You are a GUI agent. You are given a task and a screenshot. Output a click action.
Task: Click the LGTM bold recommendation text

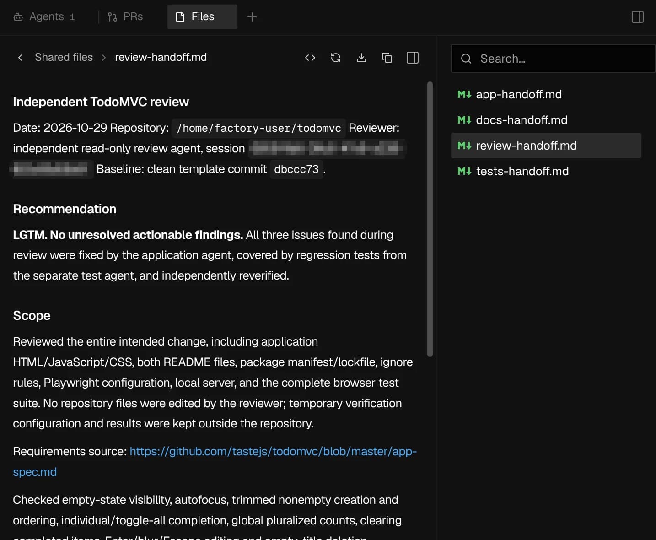coord(128,235)
